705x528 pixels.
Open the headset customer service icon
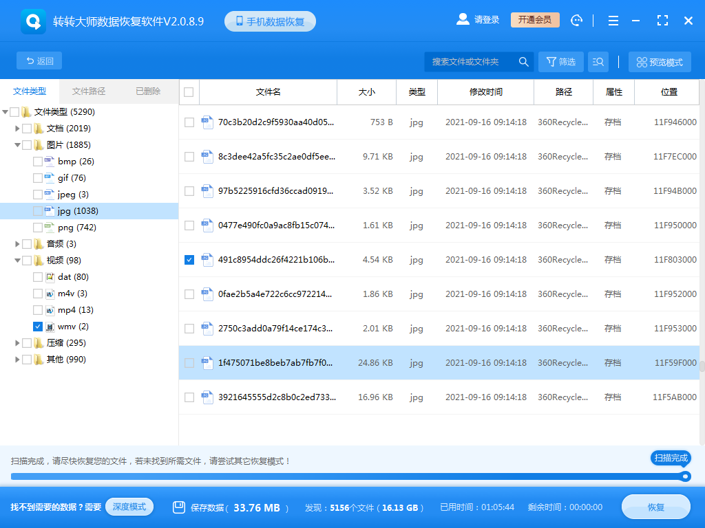coord(577,20)
